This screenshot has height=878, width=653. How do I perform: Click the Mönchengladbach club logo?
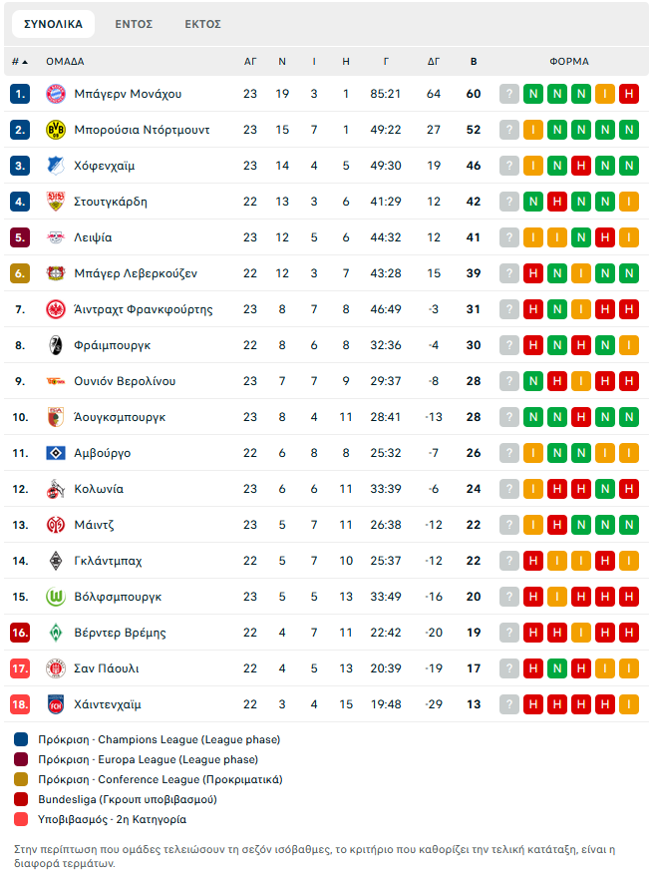pyautogui.click(x=55, y=561)
